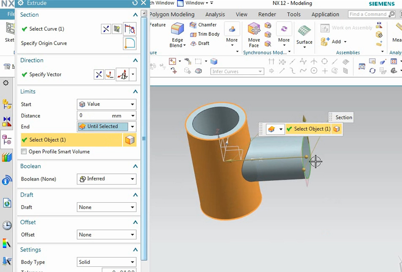
Task: Select the Chamfer tool
Action: coord(203,25)
